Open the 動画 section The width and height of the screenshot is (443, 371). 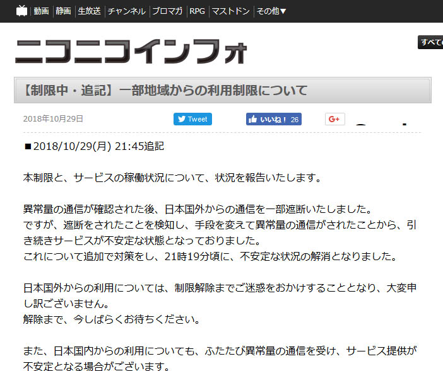tap(41, 11)
